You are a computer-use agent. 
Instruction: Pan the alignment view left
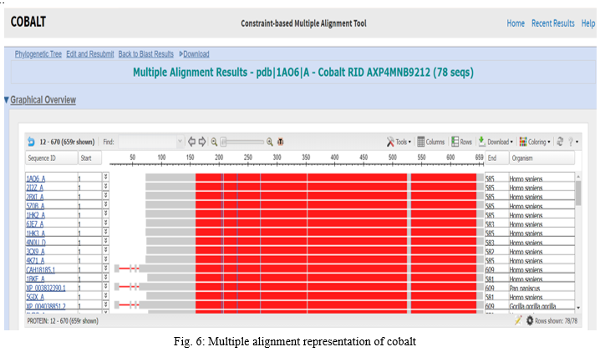[191, 142]
